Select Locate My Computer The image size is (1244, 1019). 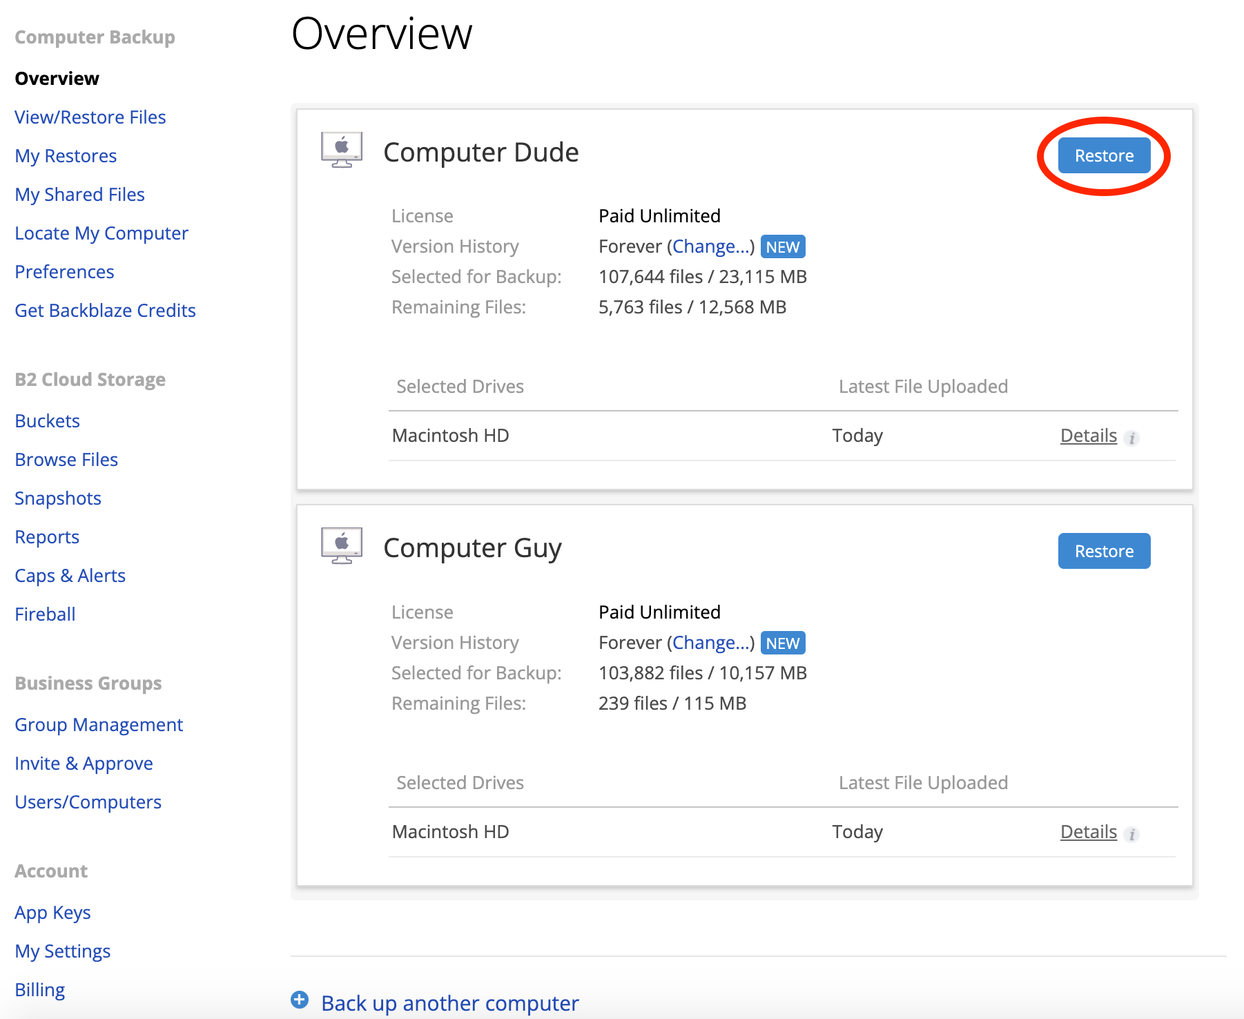(x=101, y=233)
